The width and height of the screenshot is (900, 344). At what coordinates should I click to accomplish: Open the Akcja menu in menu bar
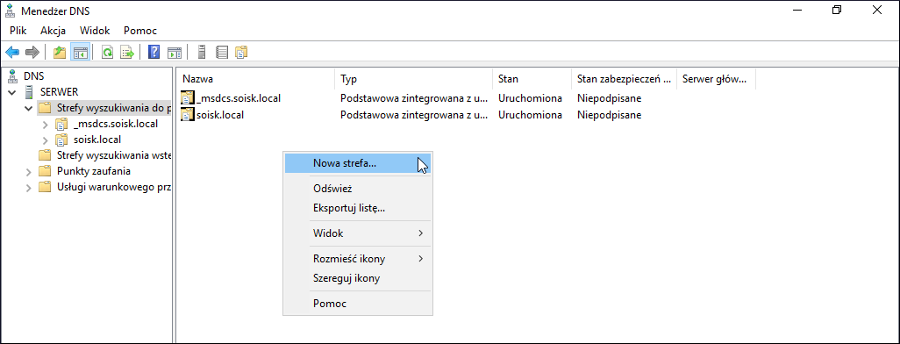[x=53, y=31]
